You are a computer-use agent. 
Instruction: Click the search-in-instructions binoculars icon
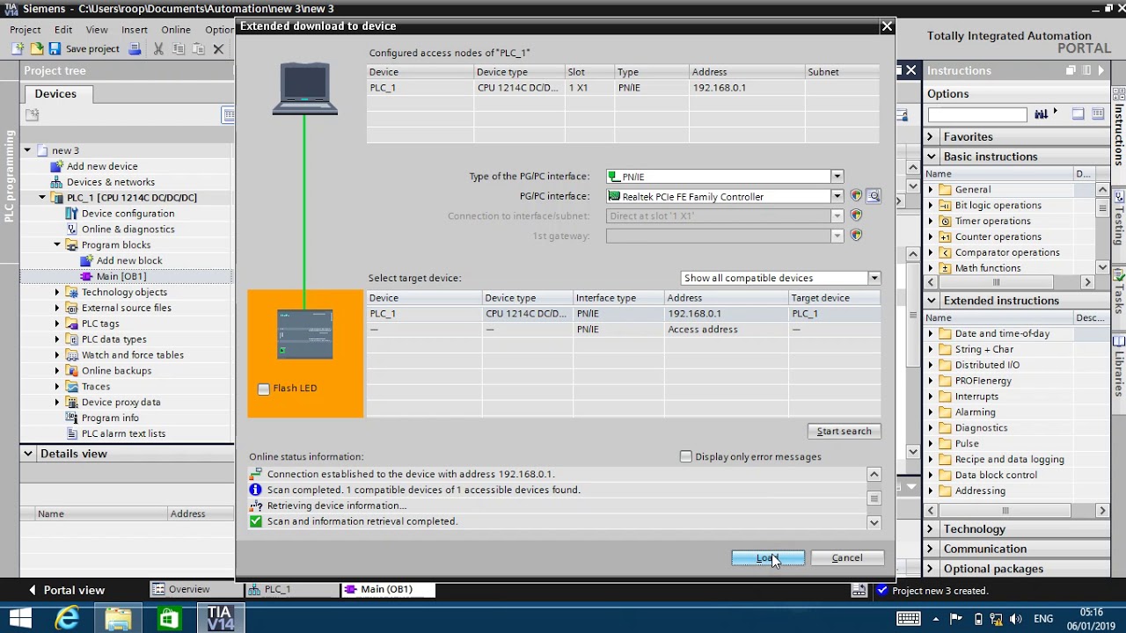pos(1042,114)
